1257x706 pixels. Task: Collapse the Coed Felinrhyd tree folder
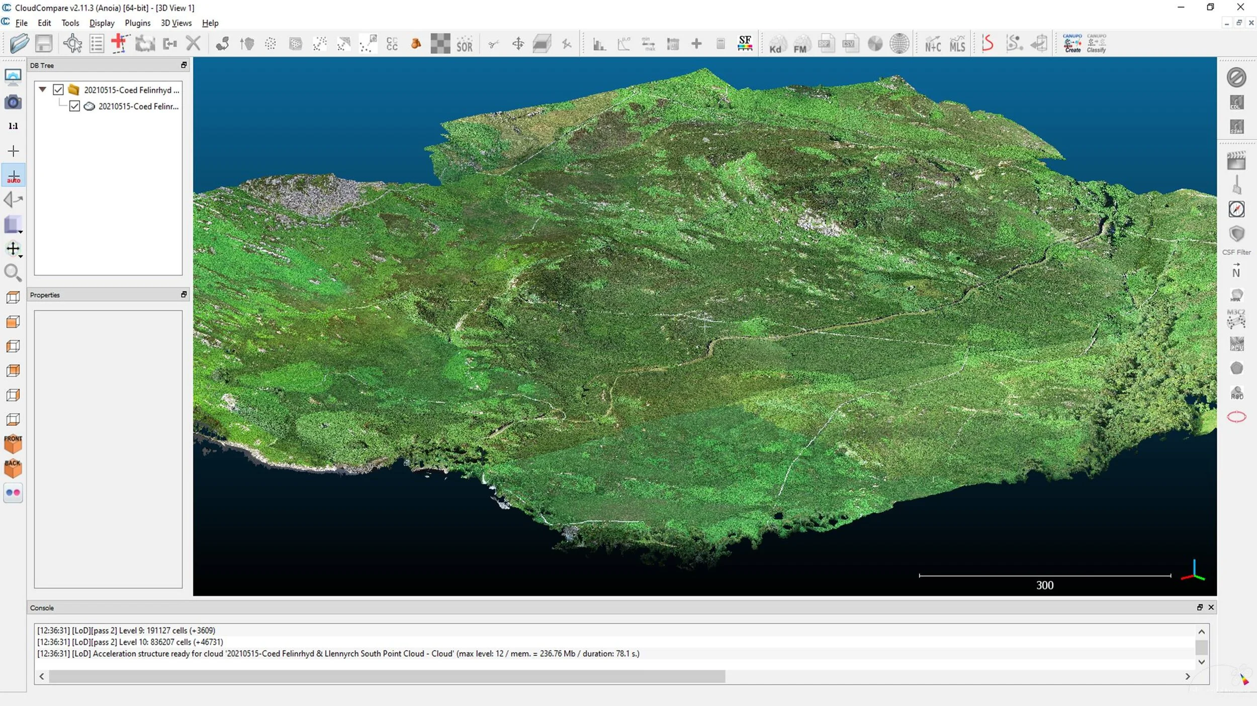(43, 90)
